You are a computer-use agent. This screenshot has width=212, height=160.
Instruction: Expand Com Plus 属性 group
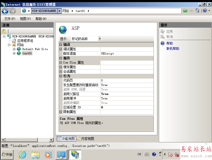(61, 62)
